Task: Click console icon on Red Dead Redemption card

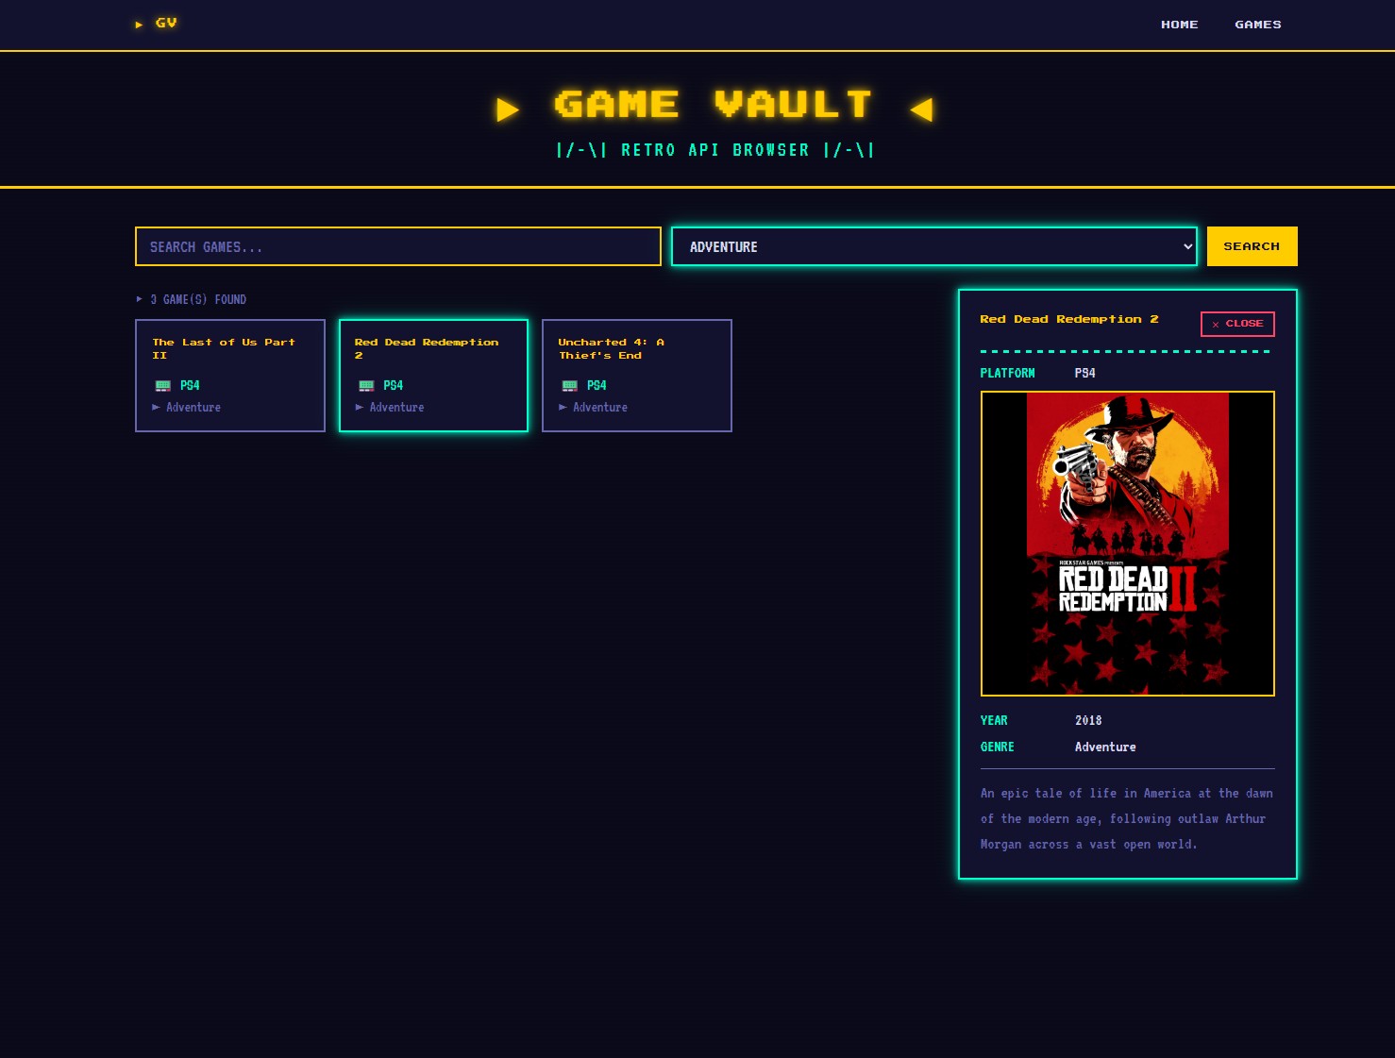Action: pos(366,386)
